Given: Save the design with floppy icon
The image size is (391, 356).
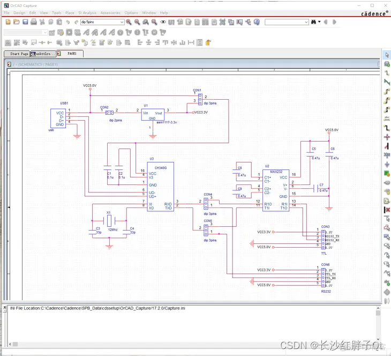Looking at the screenshot, I should tap(25, 22).
